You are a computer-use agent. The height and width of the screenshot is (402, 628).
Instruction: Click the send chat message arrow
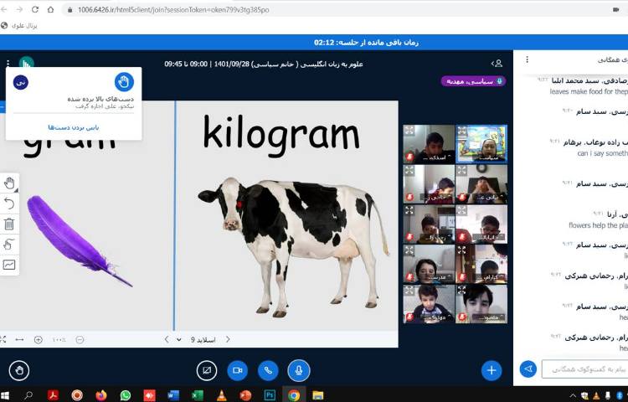tap(528, 368)
